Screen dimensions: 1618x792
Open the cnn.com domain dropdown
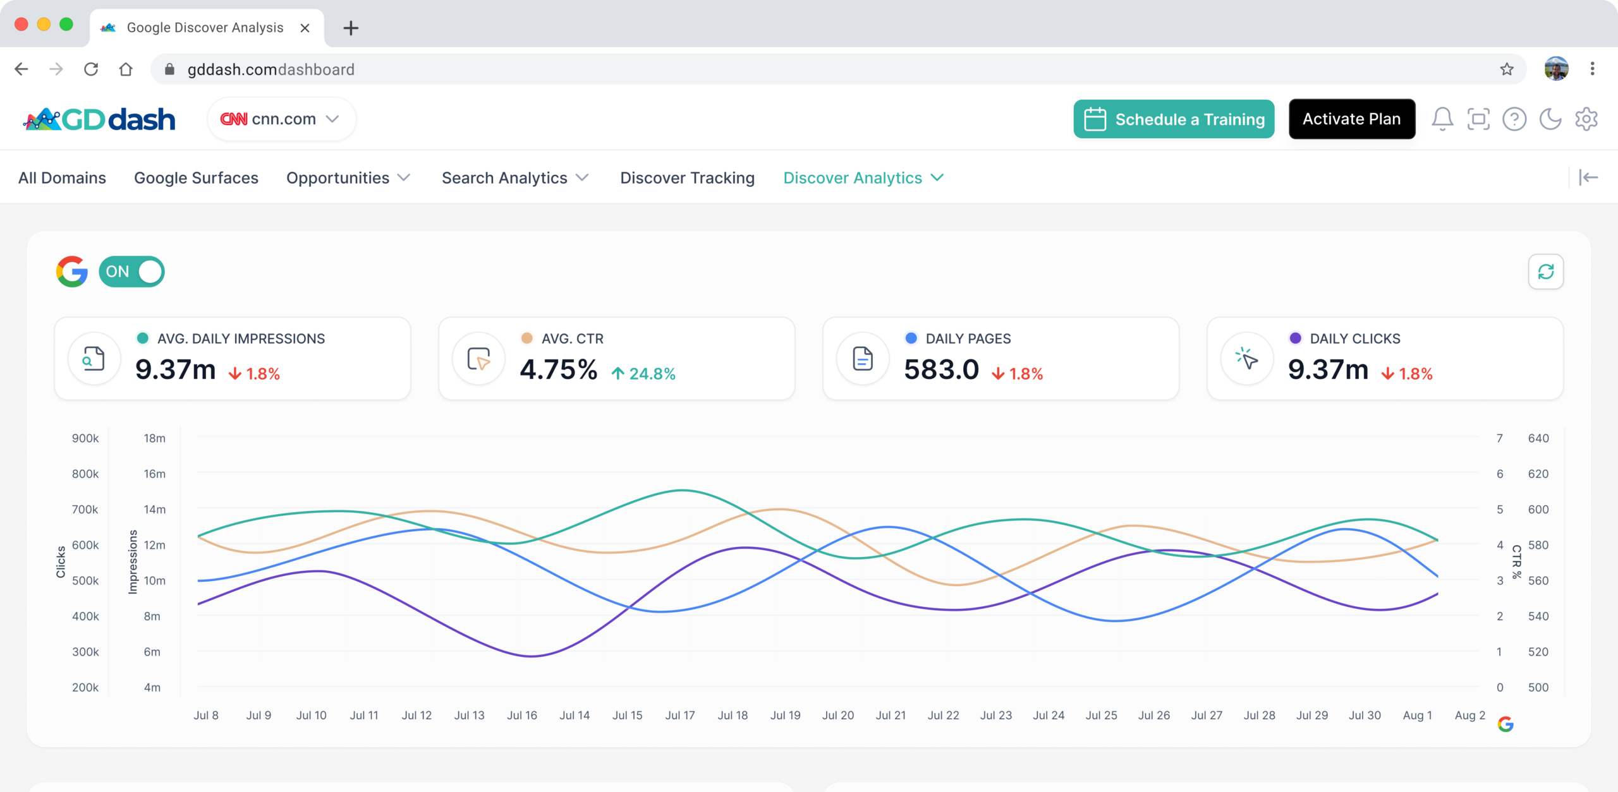pyautogui.click(x=281, y=119)
